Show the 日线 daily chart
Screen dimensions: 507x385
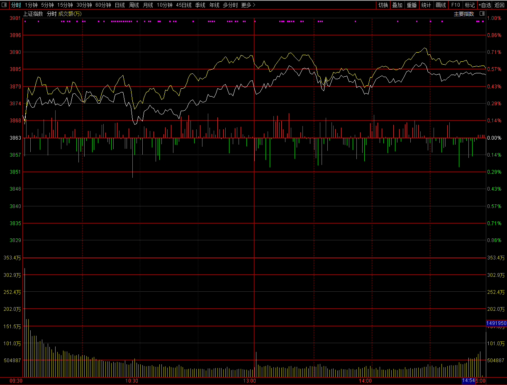[x=119, y=5]
